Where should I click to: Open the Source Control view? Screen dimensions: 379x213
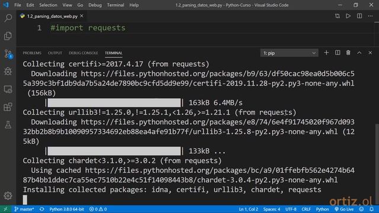coord(8,54)
